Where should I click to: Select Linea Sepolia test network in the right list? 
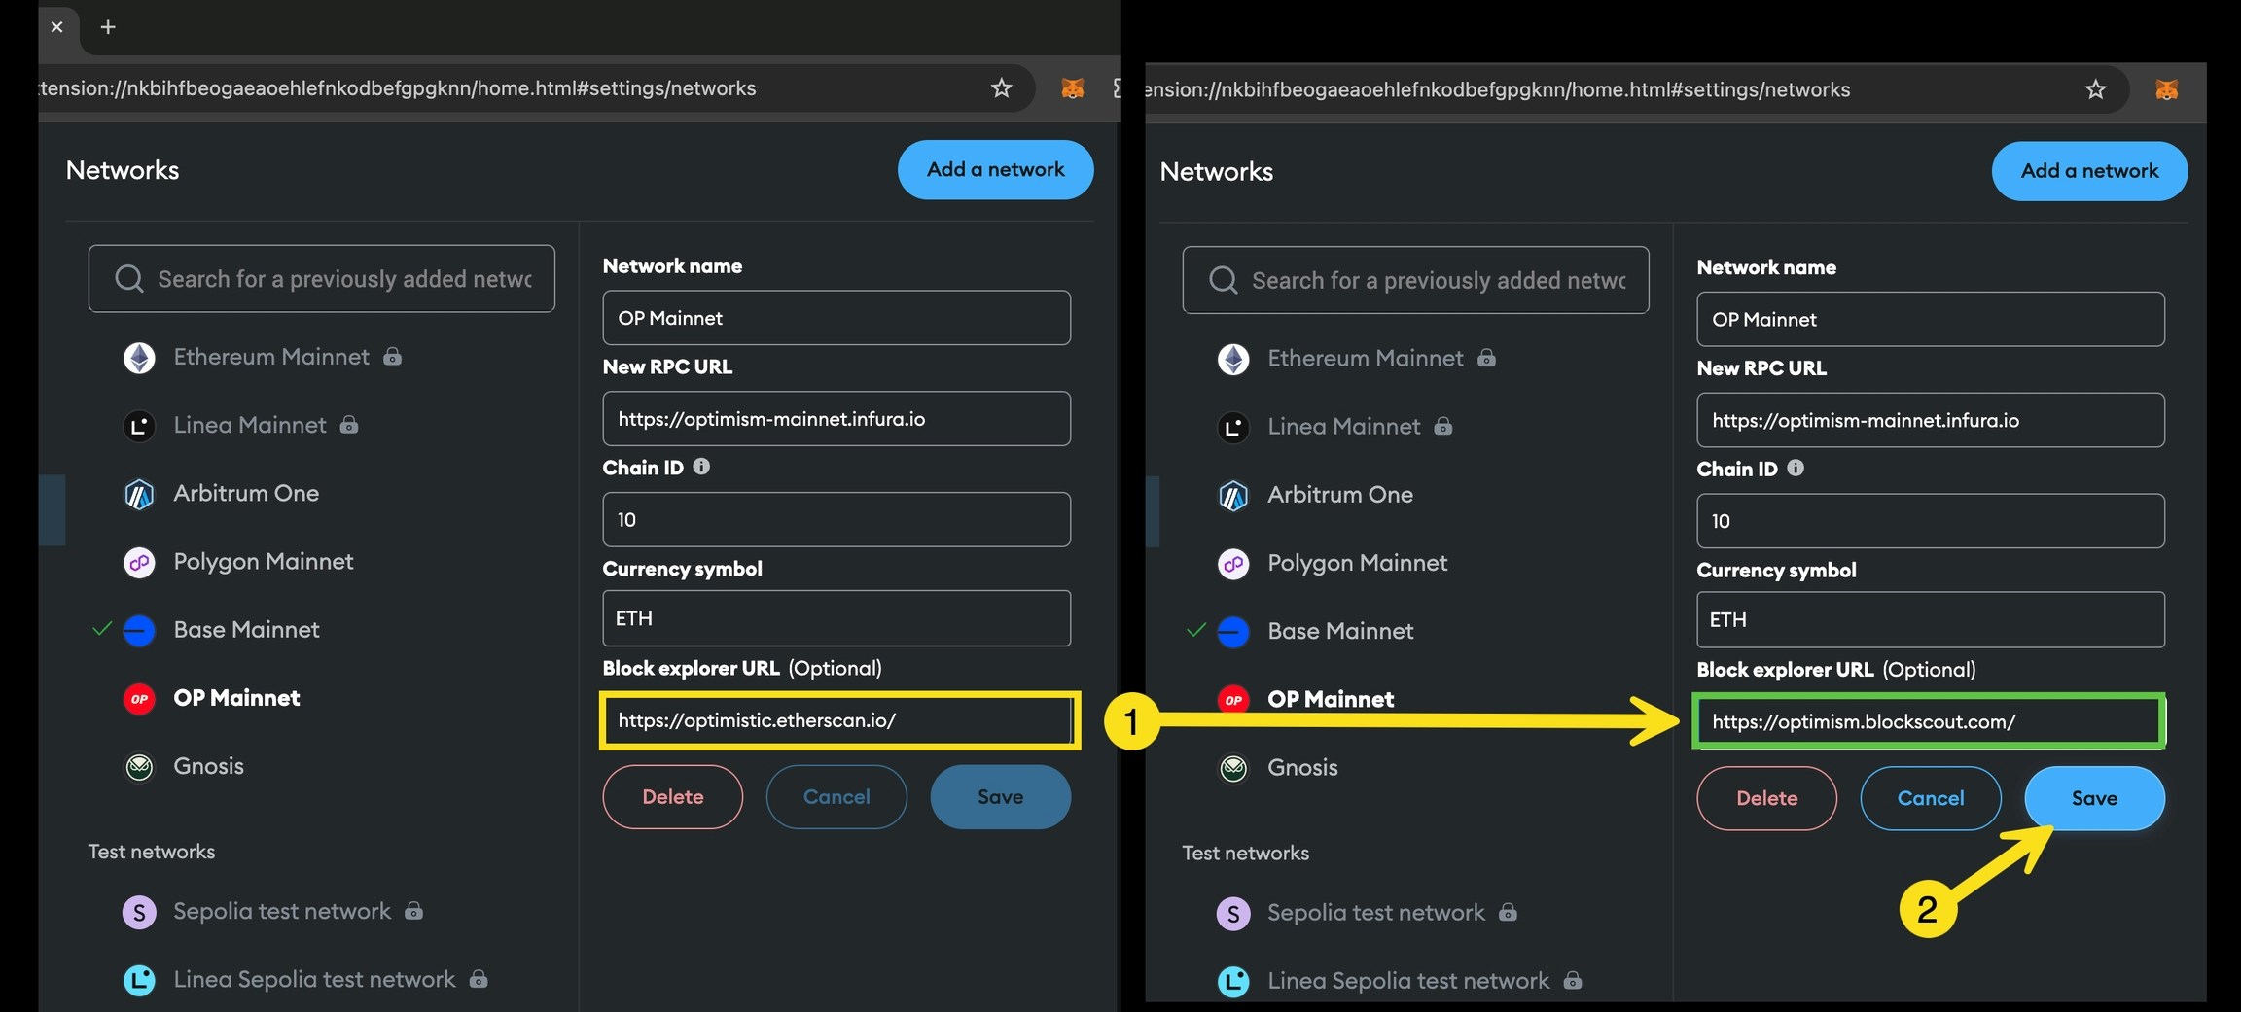coord(1407,981)
